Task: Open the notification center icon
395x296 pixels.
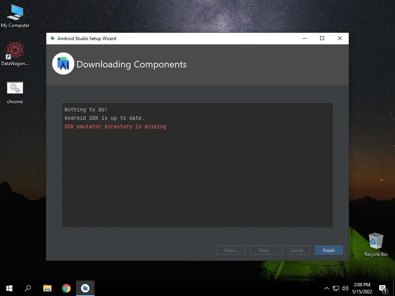Action: (x=383, y=288)
